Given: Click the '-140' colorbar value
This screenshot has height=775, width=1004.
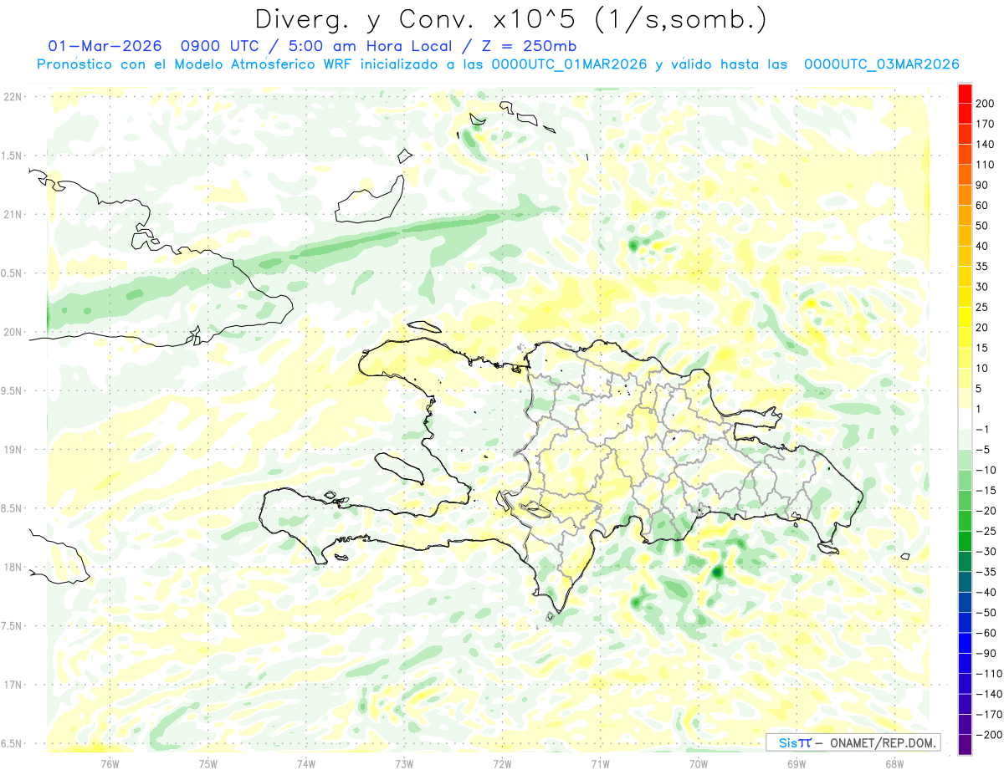Looking at the screenshot, I should 990,694.
